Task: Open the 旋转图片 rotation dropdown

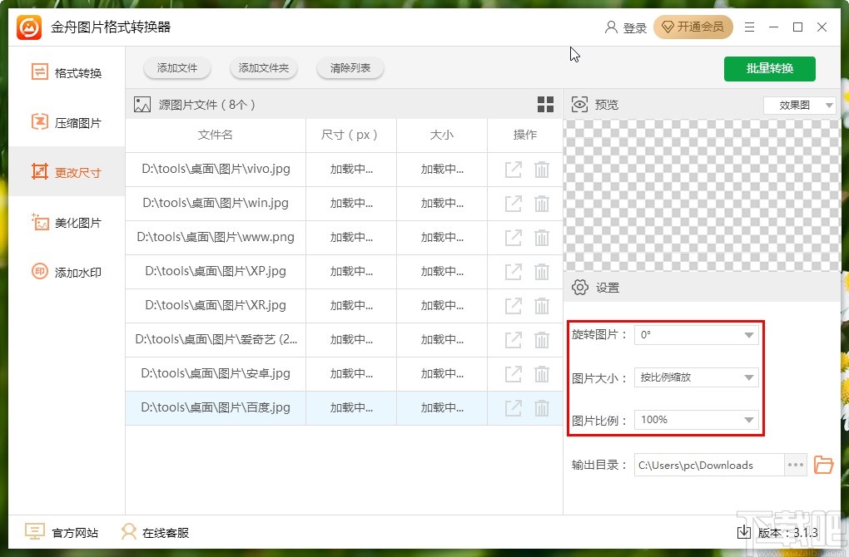Action: pos(696,333)
